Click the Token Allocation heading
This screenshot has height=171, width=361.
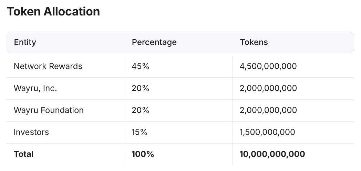[x=53, y=11]
